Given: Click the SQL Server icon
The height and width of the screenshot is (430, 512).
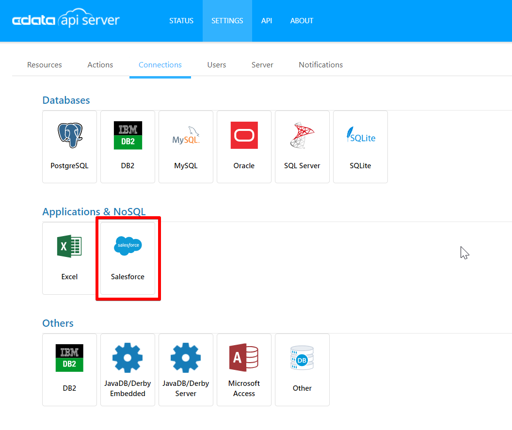Looking at the screenshot, I should 302,135.
